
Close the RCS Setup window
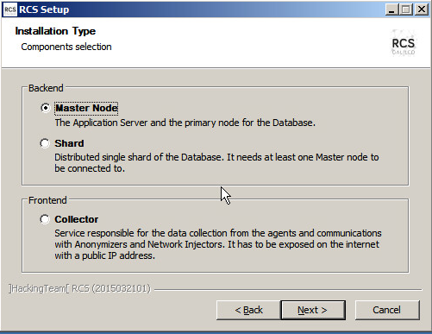coord(422,9)
